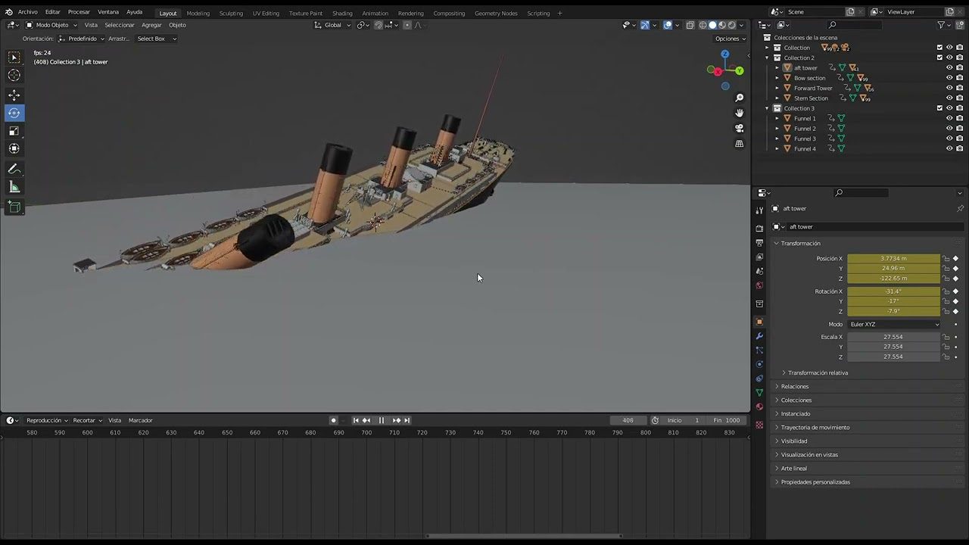Toggle Funnel 1 visibility eye
This screenshot has width=969, height=545.
click(x=949, y=118)
